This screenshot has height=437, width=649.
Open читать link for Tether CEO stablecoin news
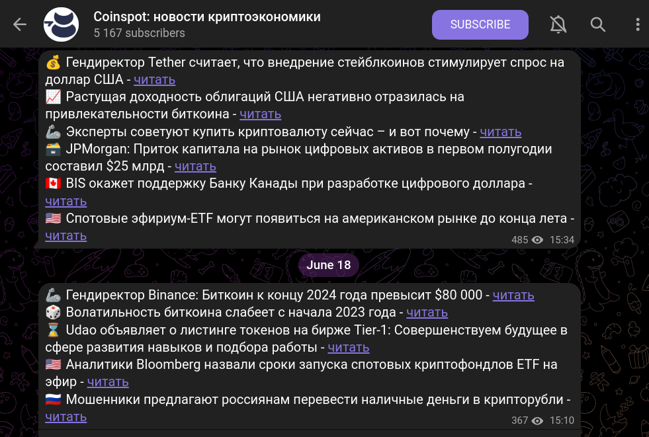click(x=154, y=79)
